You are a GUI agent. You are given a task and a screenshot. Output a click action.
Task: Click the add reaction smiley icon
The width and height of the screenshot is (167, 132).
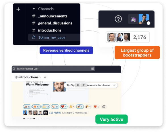[104, 106]
